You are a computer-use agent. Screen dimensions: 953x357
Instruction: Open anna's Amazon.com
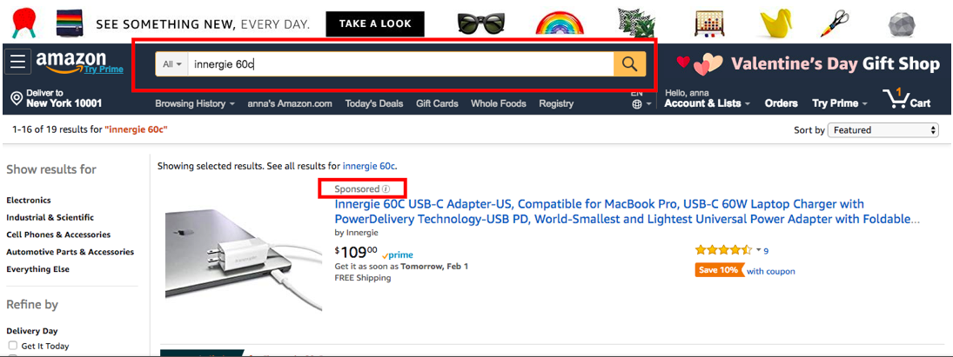point(290,103)
